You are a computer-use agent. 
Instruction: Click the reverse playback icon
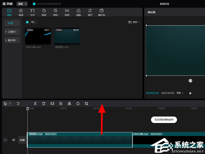[61, 104]
